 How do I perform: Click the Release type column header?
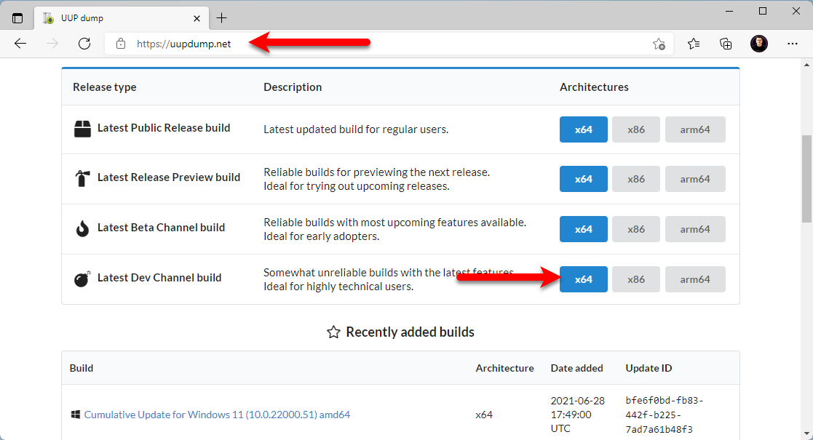pos(105,87)
